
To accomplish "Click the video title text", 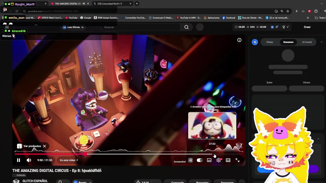I will 57,171.
